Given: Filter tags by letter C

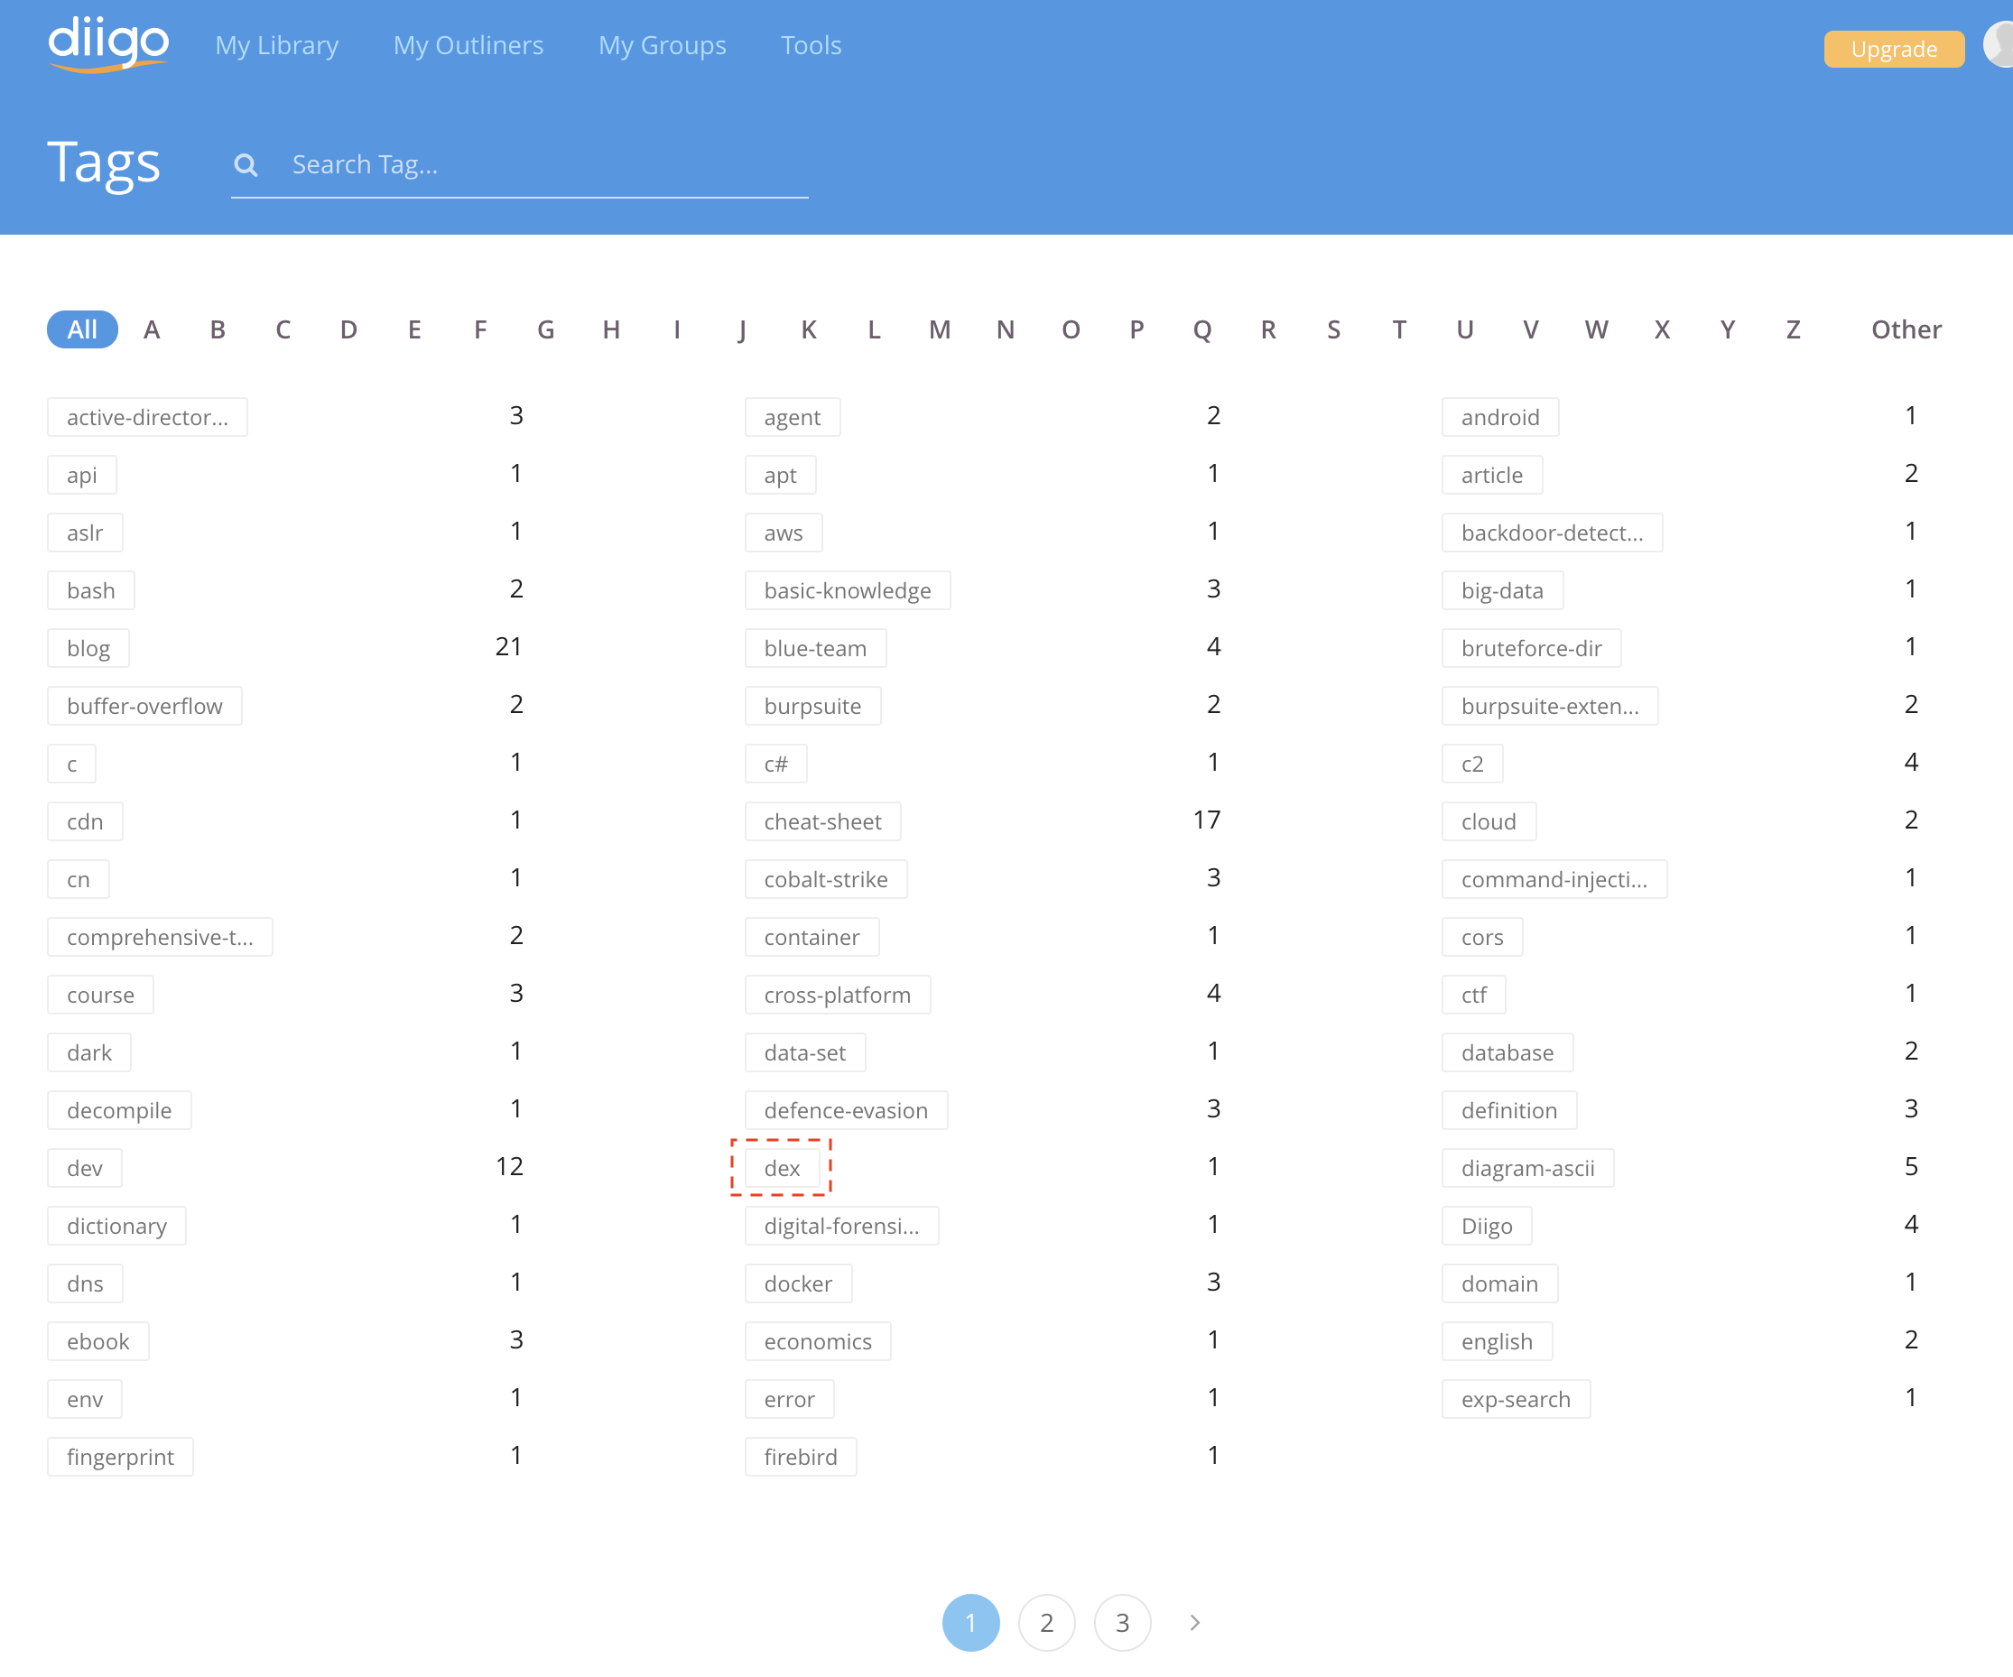Looking at the screenshot, I should pos(283,329).
